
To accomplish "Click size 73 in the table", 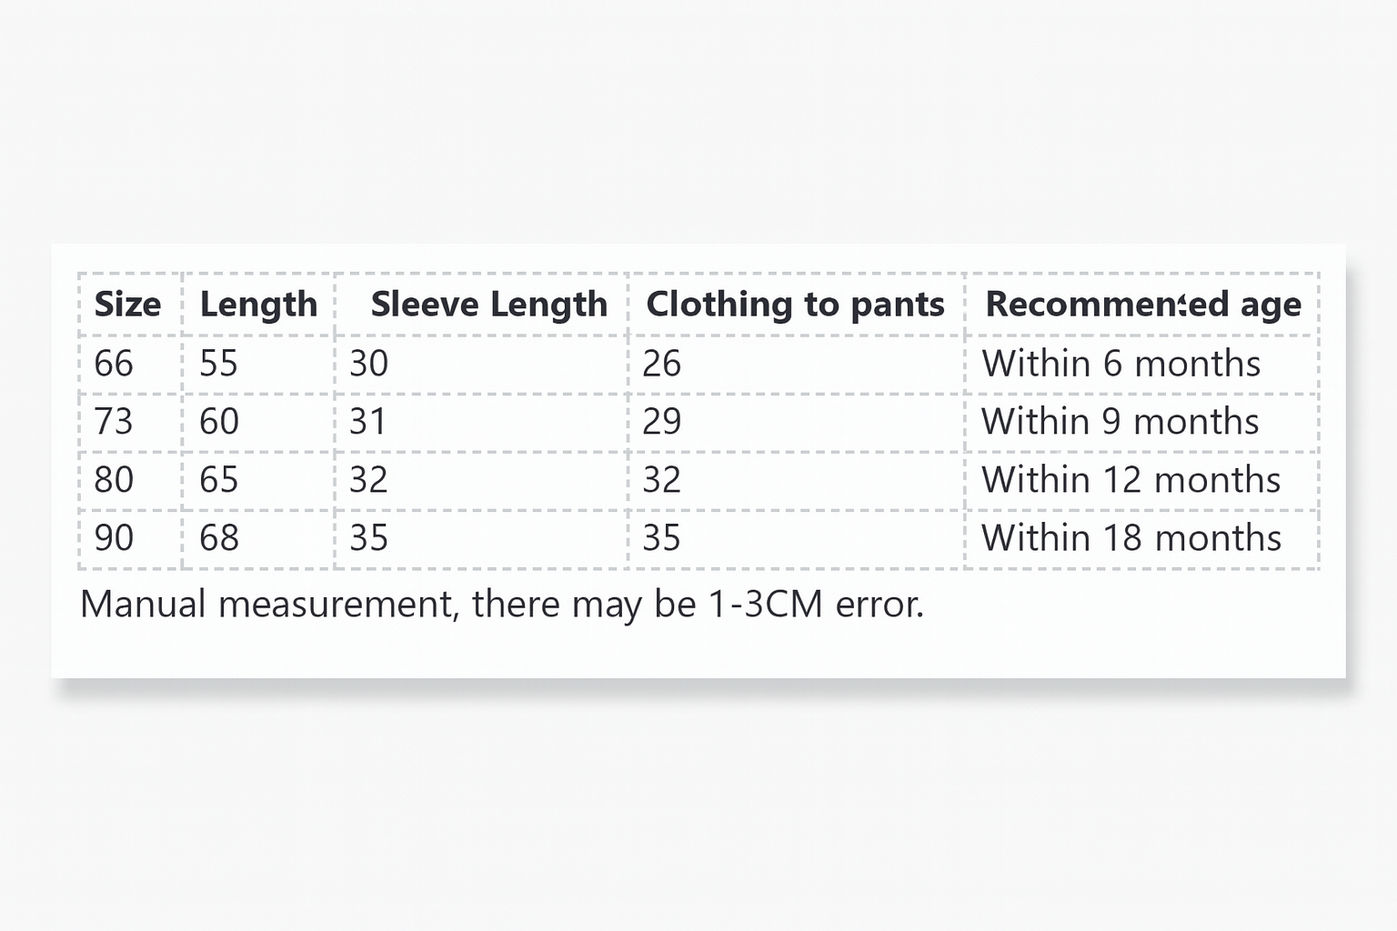I will [x=114, y=422].
